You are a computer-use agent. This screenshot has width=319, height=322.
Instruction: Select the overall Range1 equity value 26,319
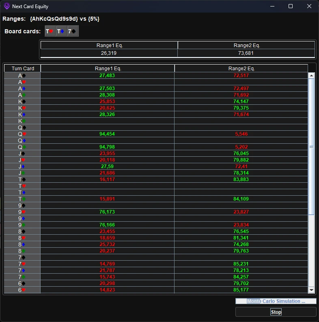109,53
